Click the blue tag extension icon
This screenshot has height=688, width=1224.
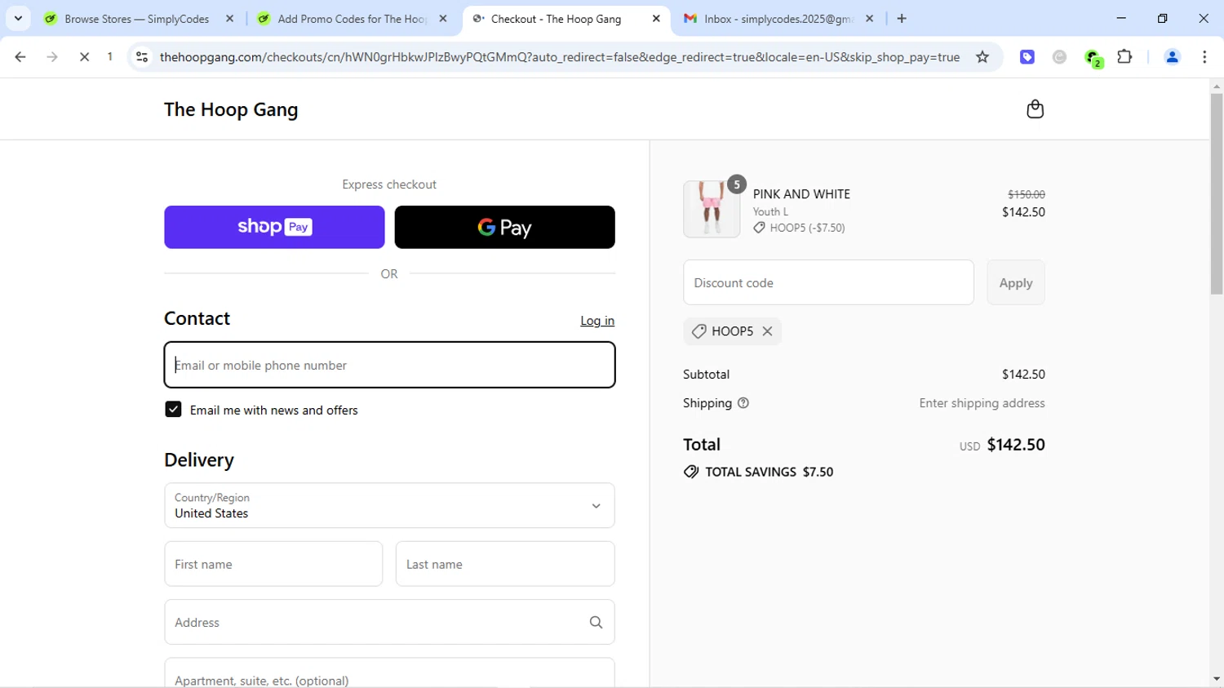click(1027, 57)
